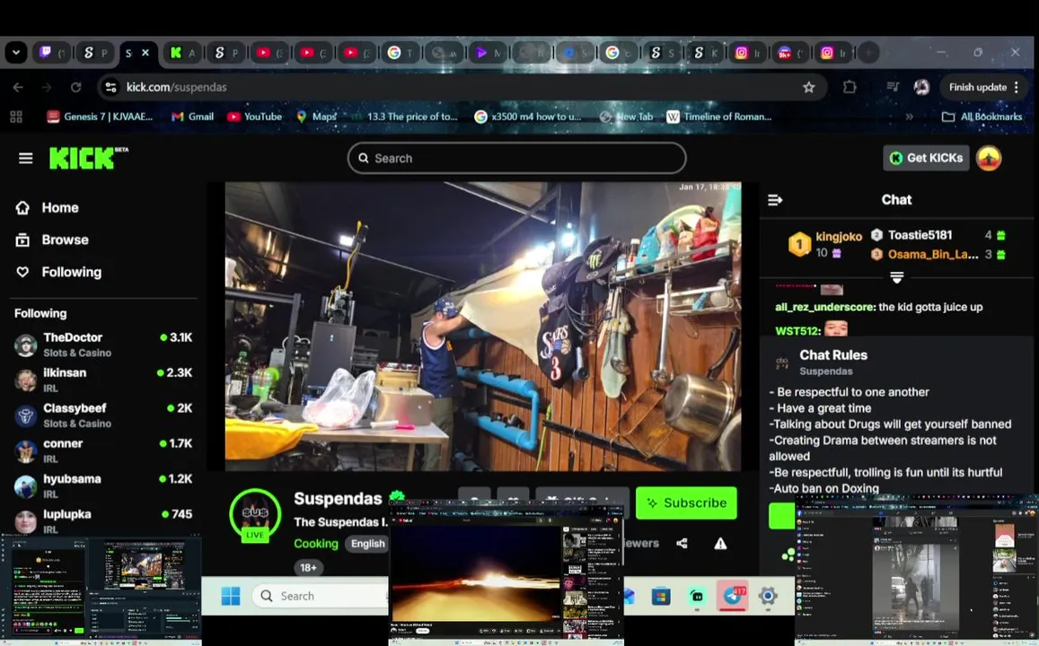Open Suspendas live profile avatar

pyautogui.click(x=255, y=515)
